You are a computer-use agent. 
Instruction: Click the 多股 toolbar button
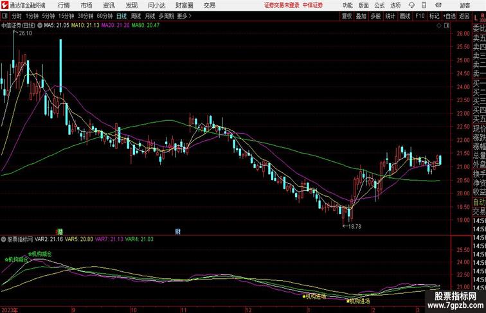[x=375, y=16]
